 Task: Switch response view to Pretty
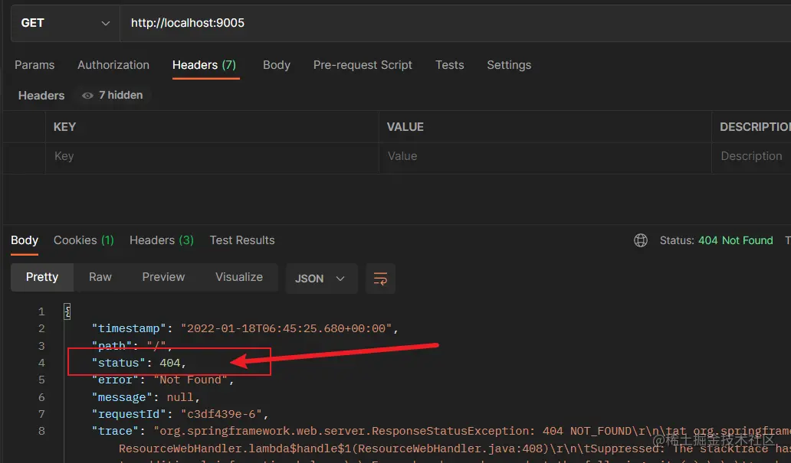pos(42,277)
